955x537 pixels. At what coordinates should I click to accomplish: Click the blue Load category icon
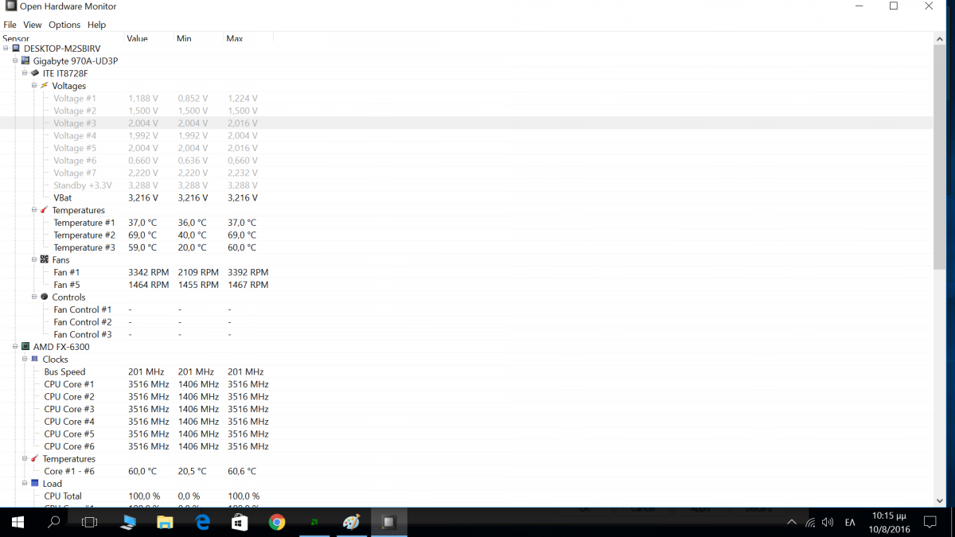point(35,483)
